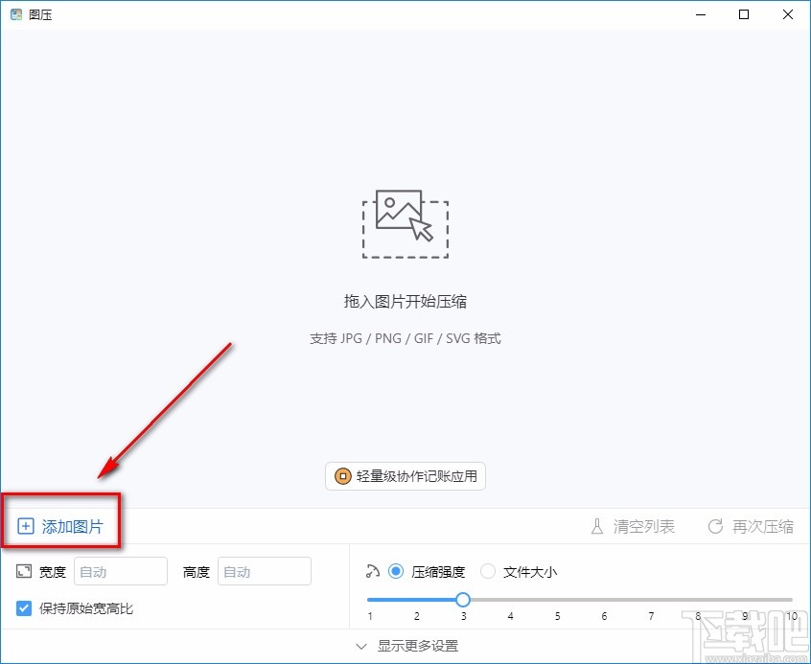The width and height of the screenshot is (811, 664).
Task: Open 轻量级协作记账应用 promotion
Action: 405,476
